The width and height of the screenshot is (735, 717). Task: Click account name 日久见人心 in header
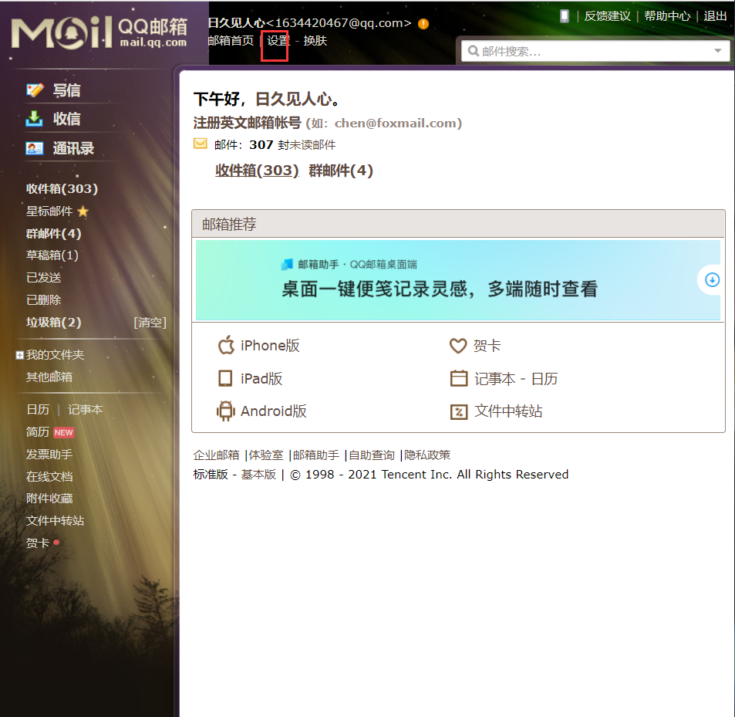237,22
